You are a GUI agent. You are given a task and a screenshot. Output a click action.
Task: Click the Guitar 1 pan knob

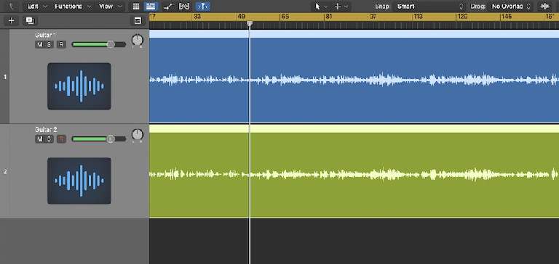click(137, 40)
